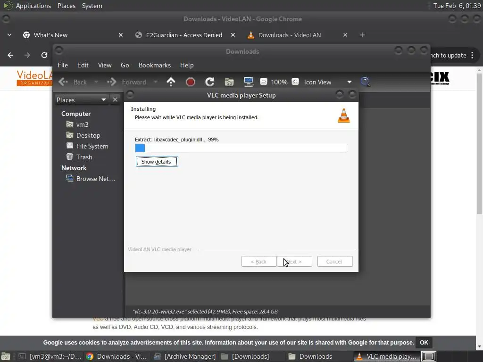Switch to VLC media player taskbar item

point(386,356)
